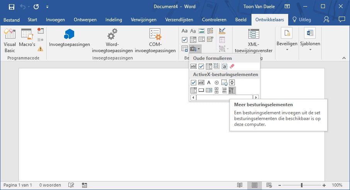Insert building block gallery content control
Image resolution: width=350 pixels, height=190 pixels.
210,31
